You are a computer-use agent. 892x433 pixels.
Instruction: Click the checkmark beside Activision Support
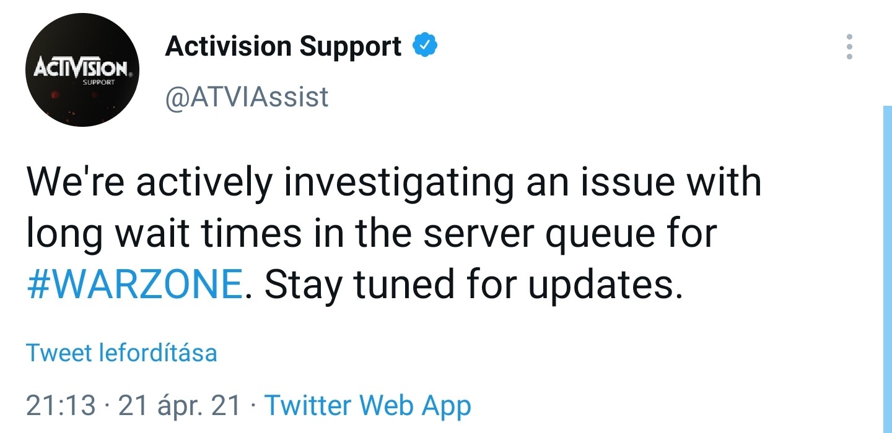point(426,46)
